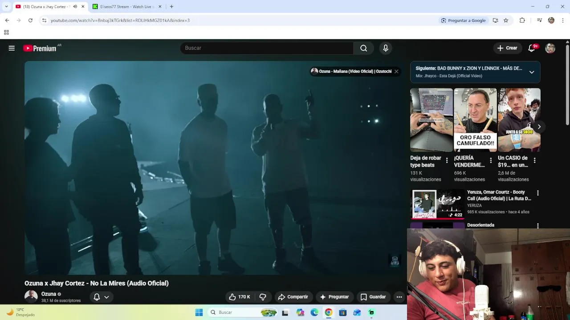Click the Compartir share button
This screenshot has height=320, width=570.
click(293, 297)
